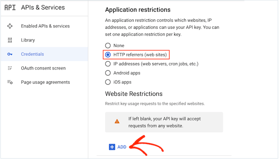Select HTTP referrers (web sites) option

pos(108,55)
